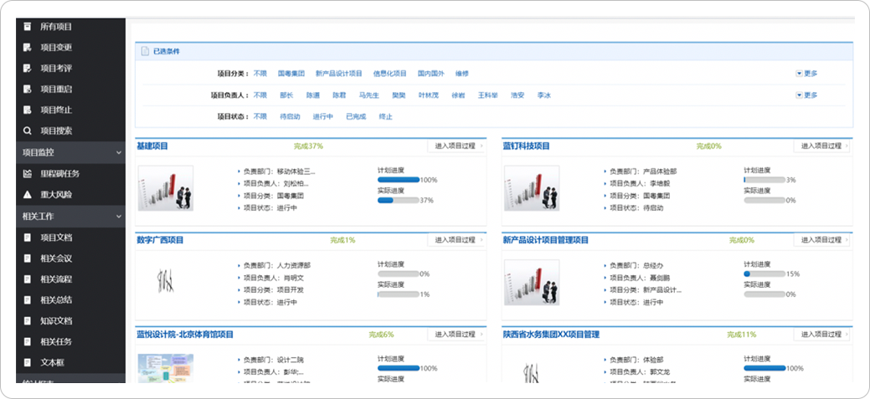Select the 国粤集团 category filter
Image resolution: width=870 pixels, height=399 pixels.
click(x=291, y=74)
